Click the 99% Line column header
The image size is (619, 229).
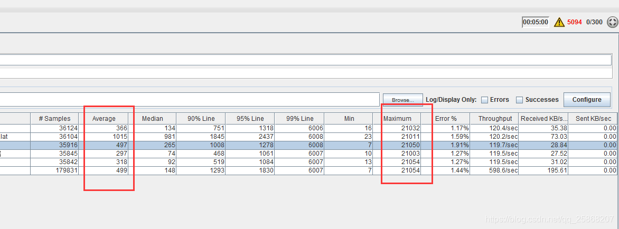[x=299, y=118]
